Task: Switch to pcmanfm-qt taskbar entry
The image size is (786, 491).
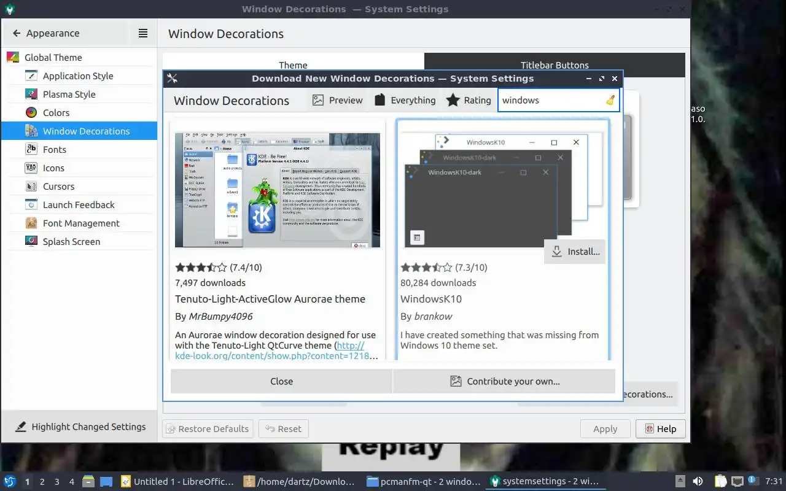Action: click(424, 482)
